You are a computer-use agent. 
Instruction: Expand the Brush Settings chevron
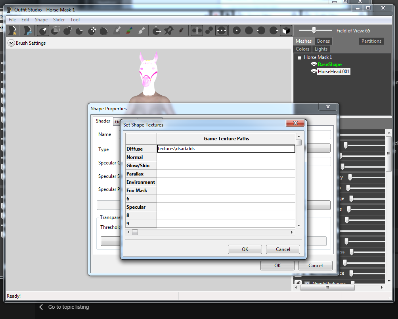tap(11, 43)
